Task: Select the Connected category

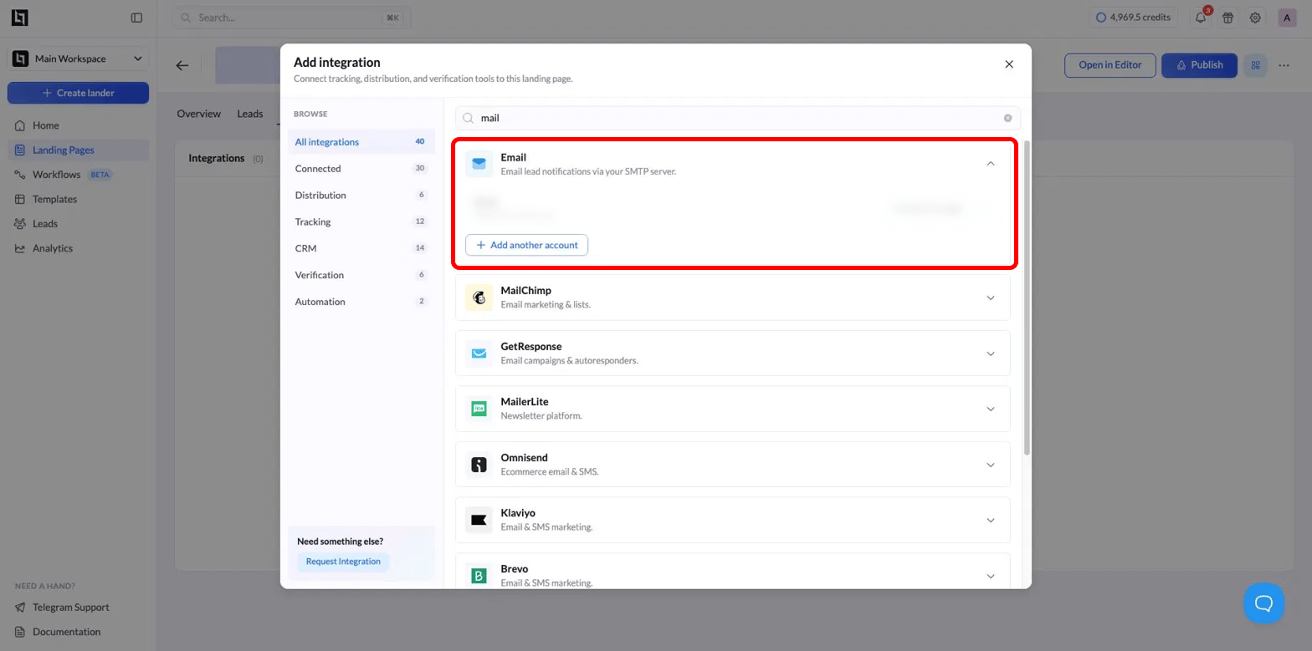Action: pyautogui.click(x=361, y=169)
